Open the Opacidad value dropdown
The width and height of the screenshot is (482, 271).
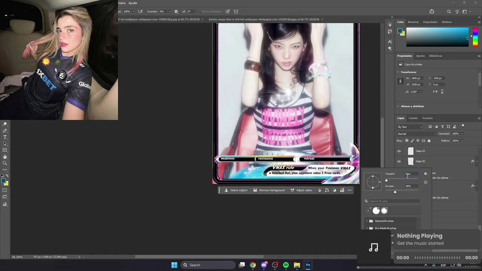462,134
